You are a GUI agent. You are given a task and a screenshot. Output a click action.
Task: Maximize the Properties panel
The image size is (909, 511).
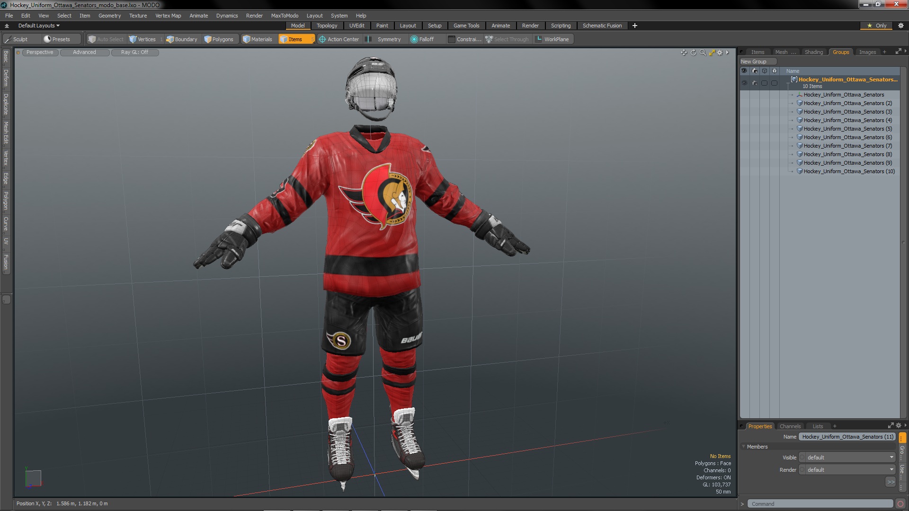tap(891, 425)
